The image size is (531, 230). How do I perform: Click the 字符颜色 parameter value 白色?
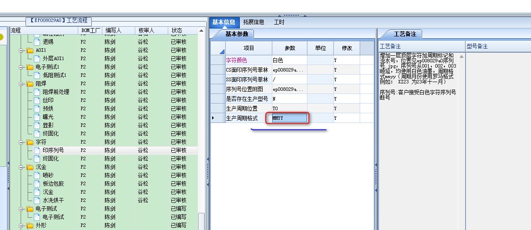(289, 60)
